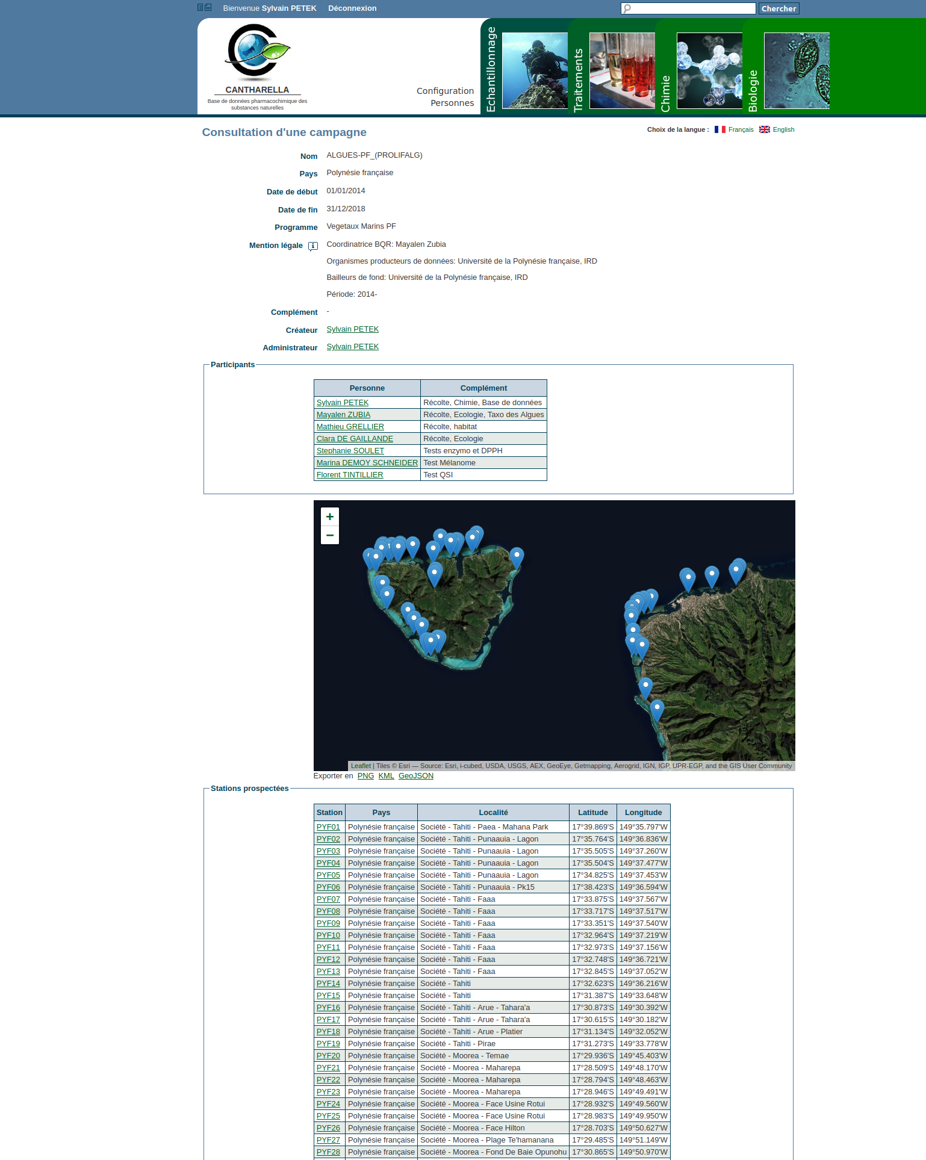Screen dimensions: 926x1160
Task: Click the Personne column header
Action: 367,388
